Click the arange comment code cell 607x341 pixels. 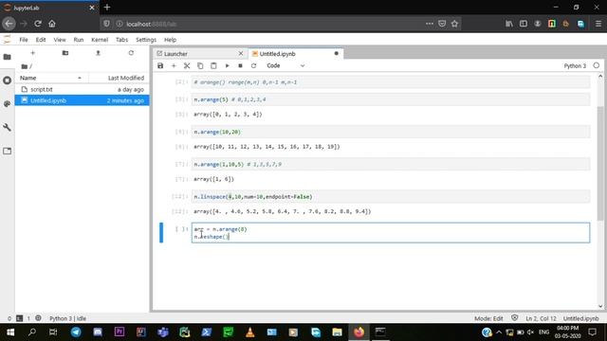pyautogui.click(x=391, y=82)
